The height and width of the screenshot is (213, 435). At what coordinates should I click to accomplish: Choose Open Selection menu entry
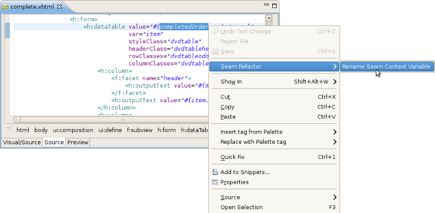274,207
